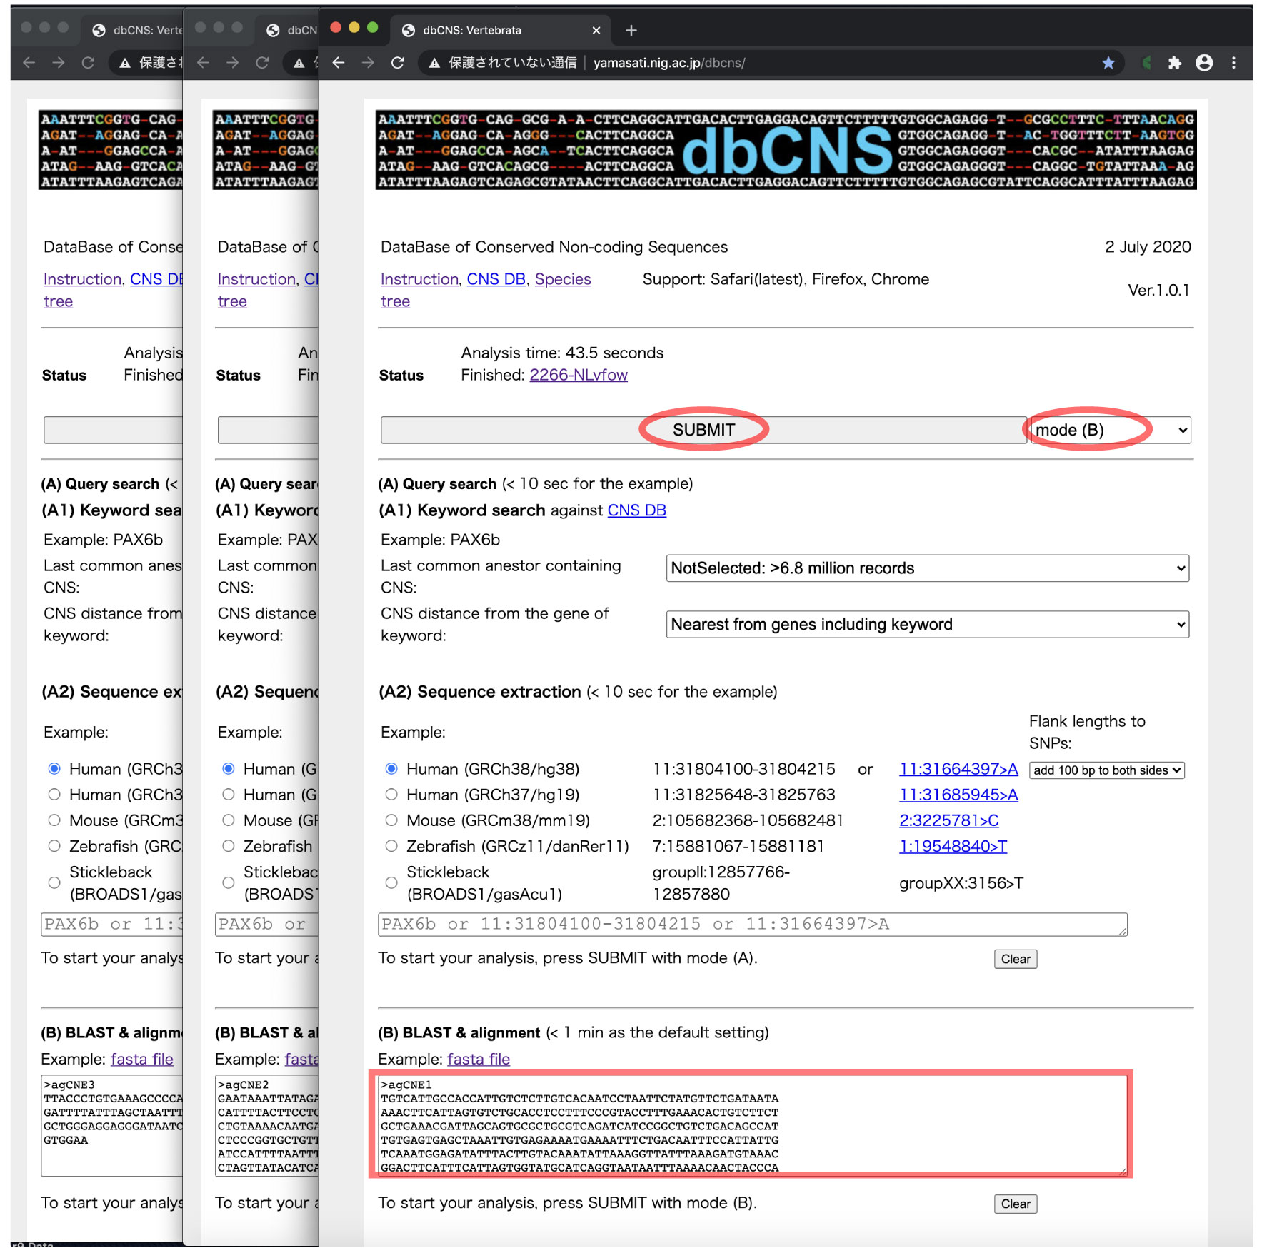Open the fasta file example link
The height and width of the screenshot is (1248, 1262).
click(478, 1059)
